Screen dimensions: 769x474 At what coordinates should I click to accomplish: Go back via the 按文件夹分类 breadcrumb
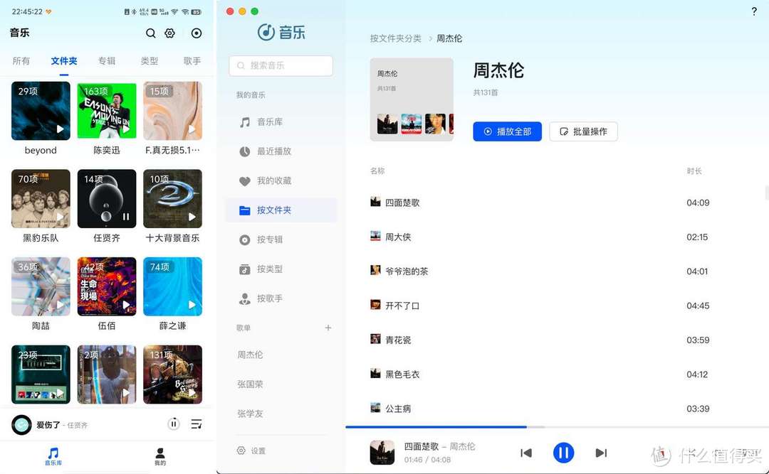coord(396,38)
